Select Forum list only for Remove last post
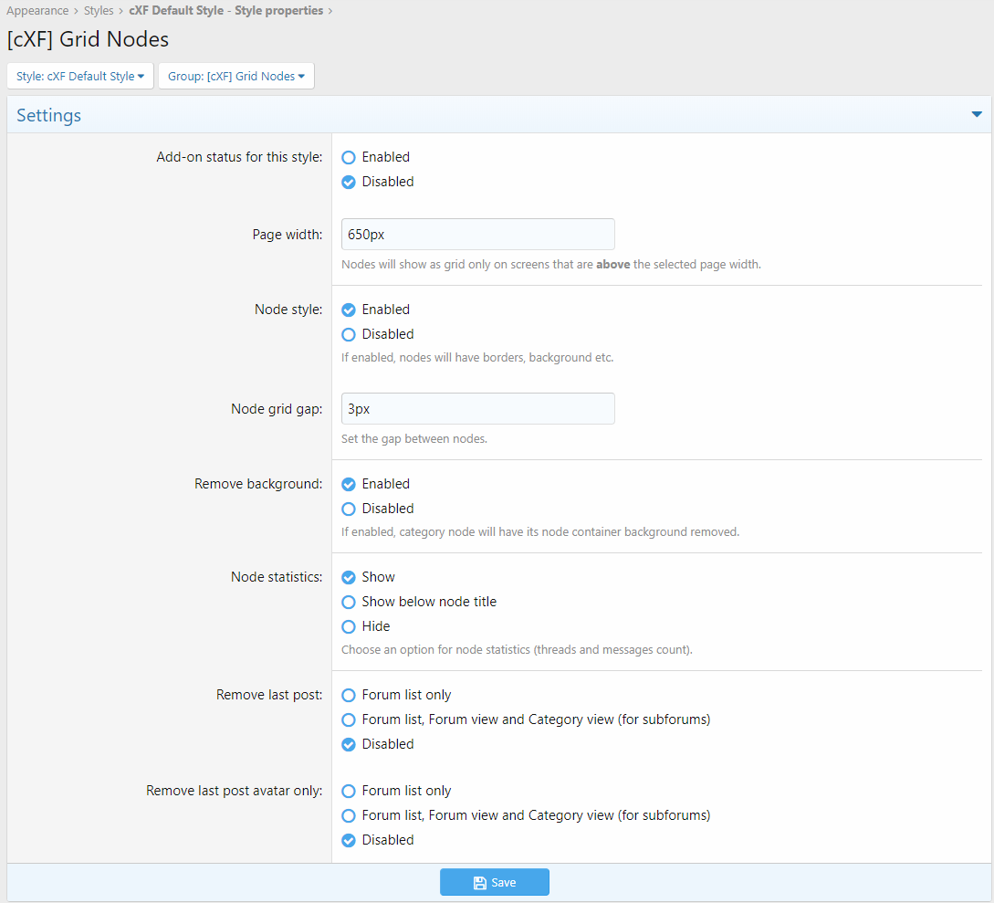Image resolution: width=994 pixels, height=903 pixels. [x=349, y=695]
